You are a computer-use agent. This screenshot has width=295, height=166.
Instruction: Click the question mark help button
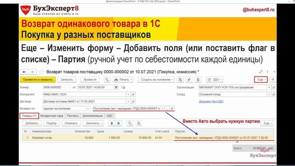273,80
